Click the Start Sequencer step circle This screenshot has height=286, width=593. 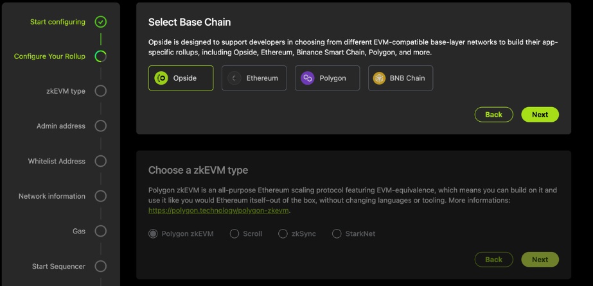[x=101, y=266]
